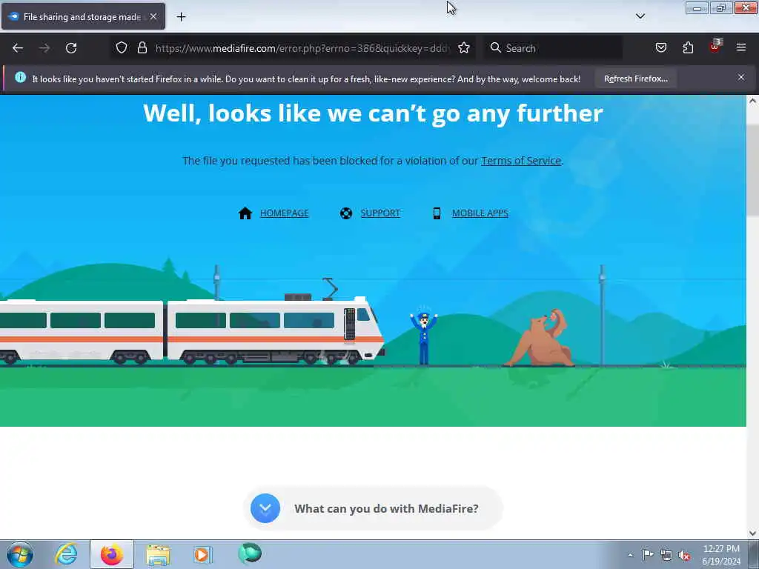The width and height of the screenshot is (759, 569).
Task: Click the Action Center flag tray icon
Action: tap(648, 555)
